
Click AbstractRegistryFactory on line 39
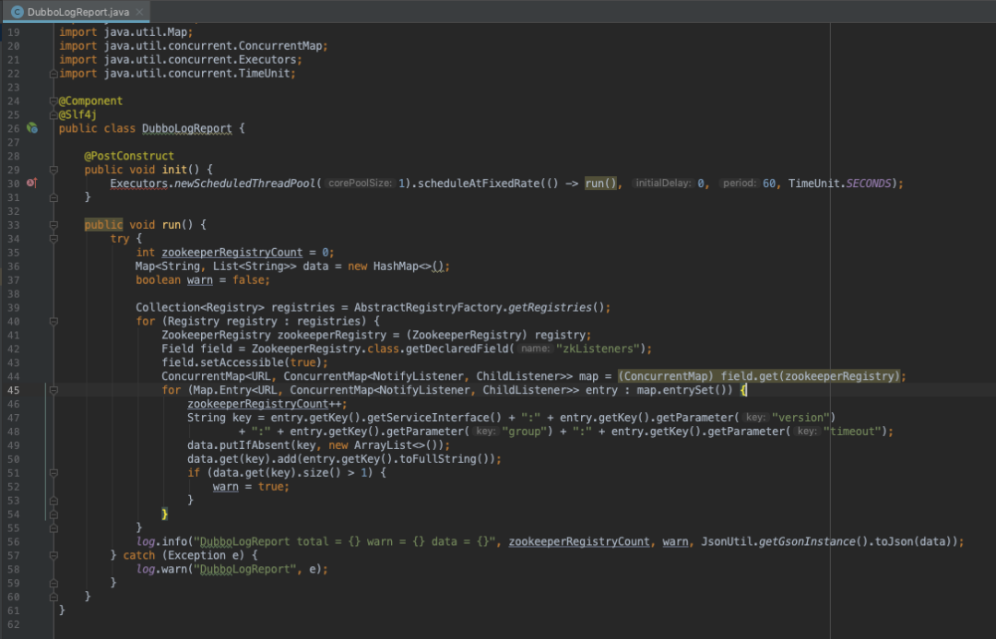coord(428,307)
